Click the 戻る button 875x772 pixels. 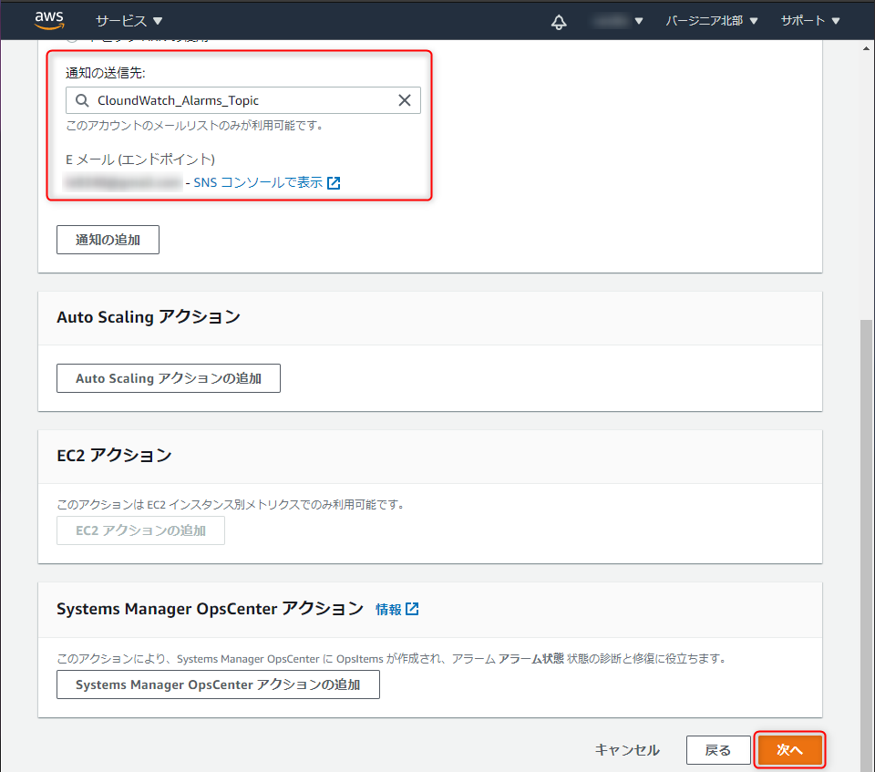click(x=718, y=750)
